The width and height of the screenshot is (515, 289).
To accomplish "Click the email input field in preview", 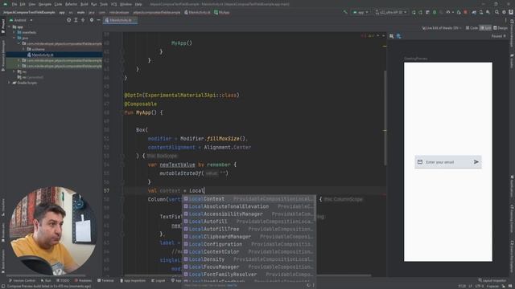I will tap(448, 162).
